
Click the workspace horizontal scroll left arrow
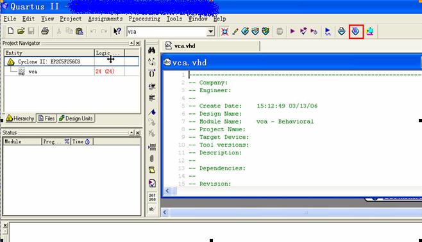point(165,213)
